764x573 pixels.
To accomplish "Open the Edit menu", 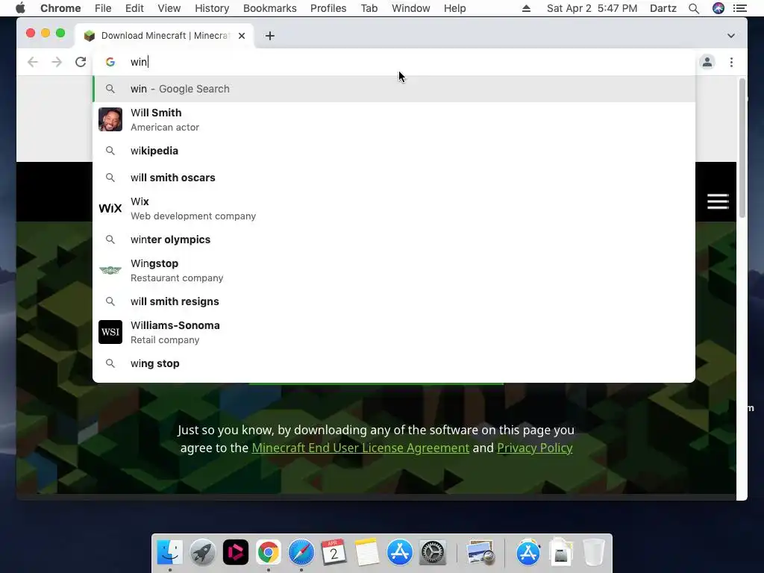I will point(134,8).
